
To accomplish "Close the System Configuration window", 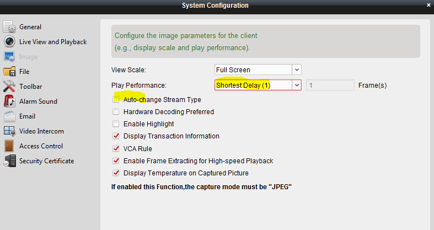I will (x=428, y=5).
